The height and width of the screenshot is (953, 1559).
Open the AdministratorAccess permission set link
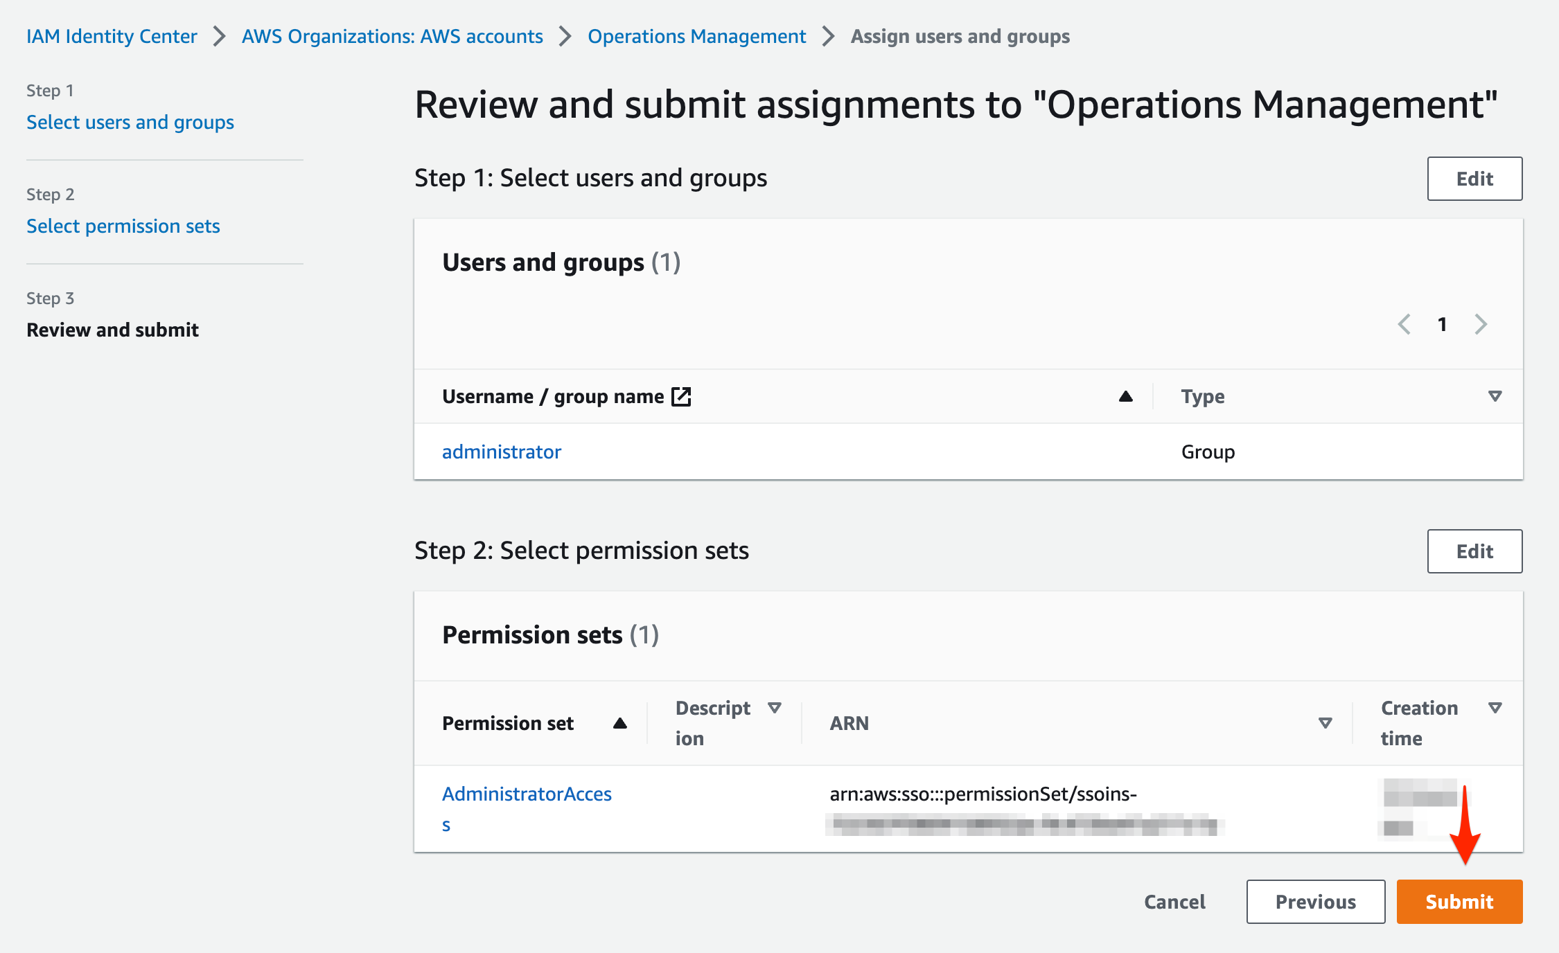coord(527,809)
